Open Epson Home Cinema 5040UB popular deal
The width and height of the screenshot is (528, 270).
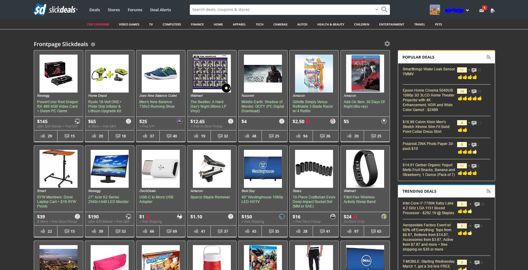tap(429, 100)
